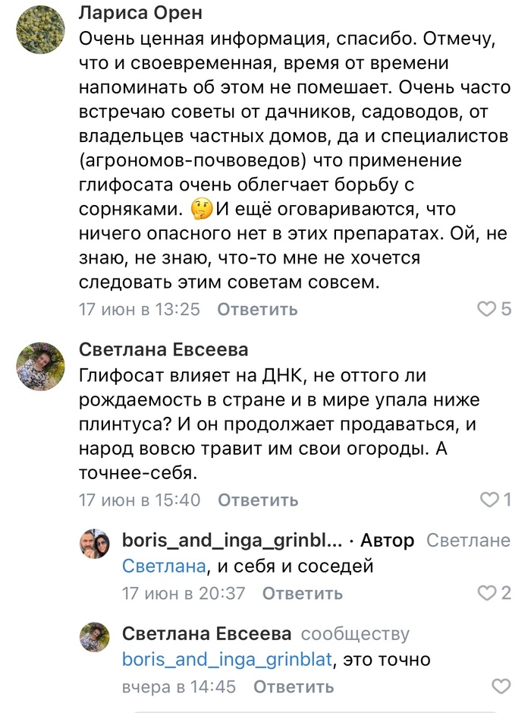Viewport: 531px width, 713px height.
Task: Reply to Лариса Орен's comment
Action: pyautogui.click(x=257, y=310)
